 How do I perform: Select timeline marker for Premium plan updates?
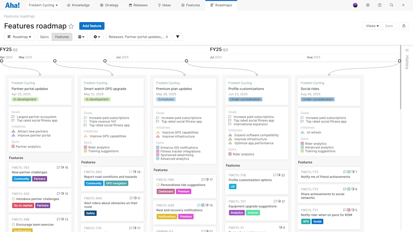coord(105,61)
